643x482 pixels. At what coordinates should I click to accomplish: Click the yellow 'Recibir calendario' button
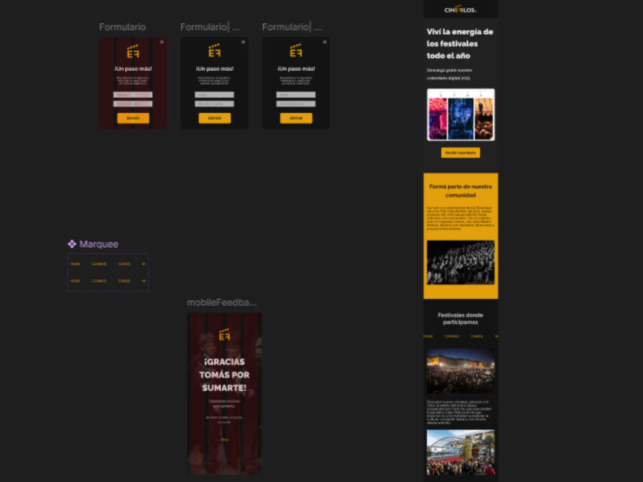coord(460,153)
